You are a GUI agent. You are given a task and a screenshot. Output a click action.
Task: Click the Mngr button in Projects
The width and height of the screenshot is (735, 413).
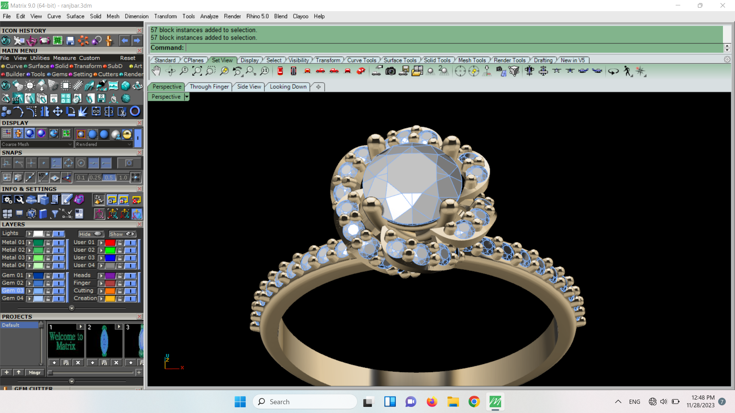34,372
